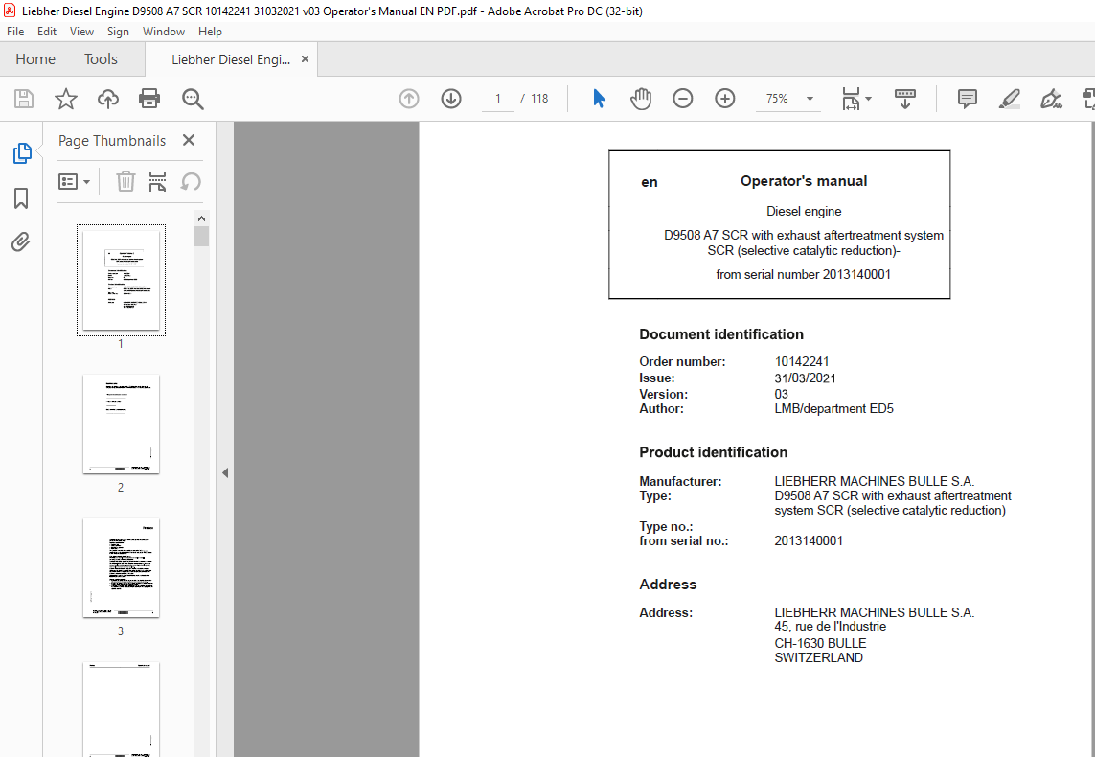Zoom out with minus icon
1095x757 pixels.
point(683,99)
